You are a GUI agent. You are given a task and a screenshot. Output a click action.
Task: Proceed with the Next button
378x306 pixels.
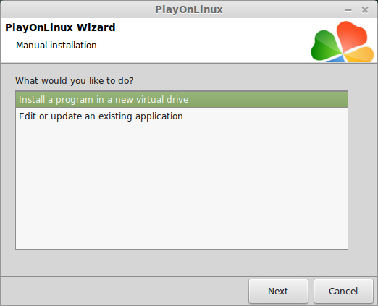[278, 291]
